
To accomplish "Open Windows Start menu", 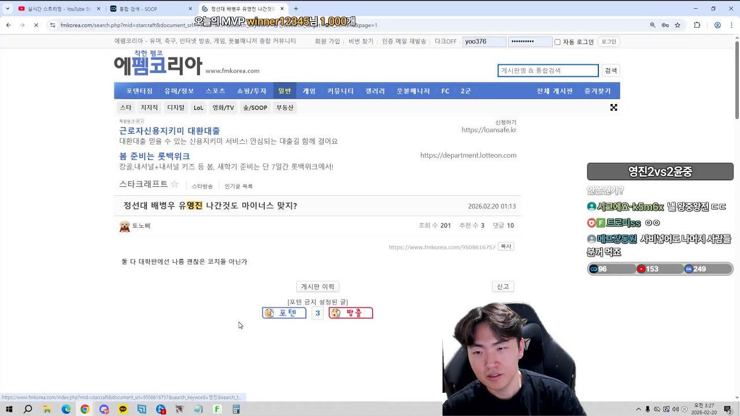I will [9, 409].
